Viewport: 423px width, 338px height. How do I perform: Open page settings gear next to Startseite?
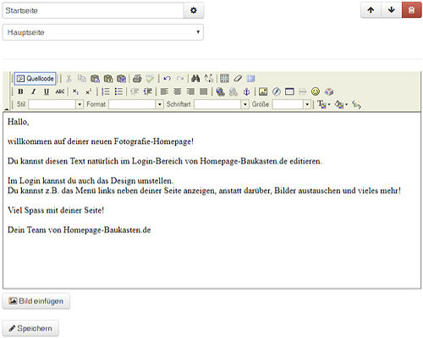click(194, 10)
